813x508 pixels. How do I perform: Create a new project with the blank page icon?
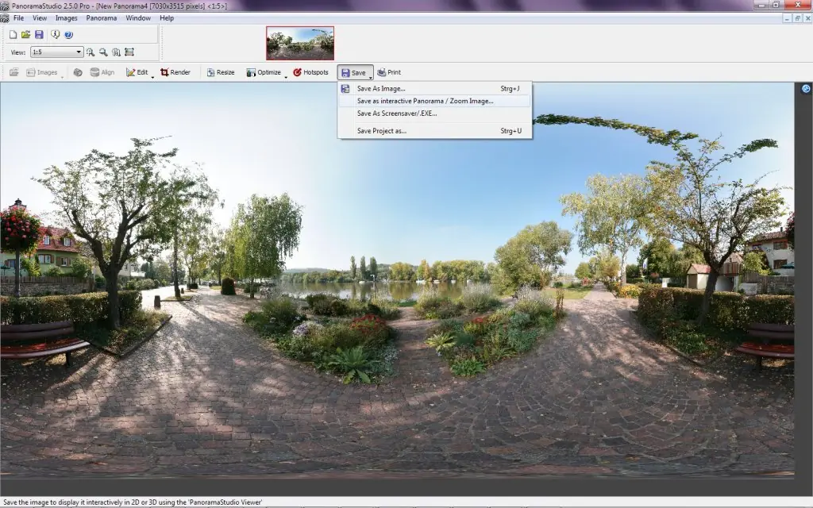click(x=13, y=35)
